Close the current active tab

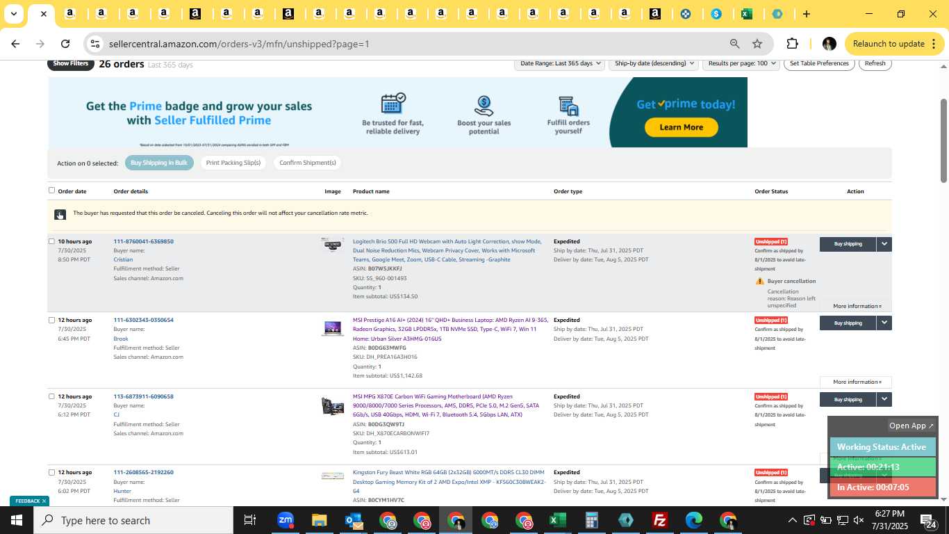coord(43,14)
